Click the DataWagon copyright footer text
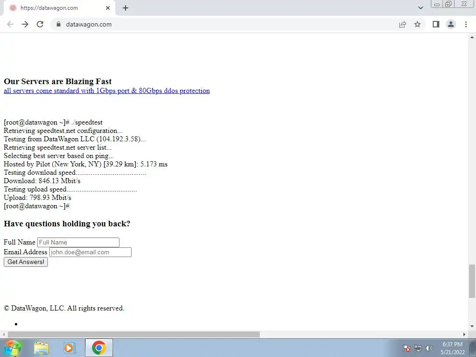This screenshot has width=476, height=357. tap(64, 309)
